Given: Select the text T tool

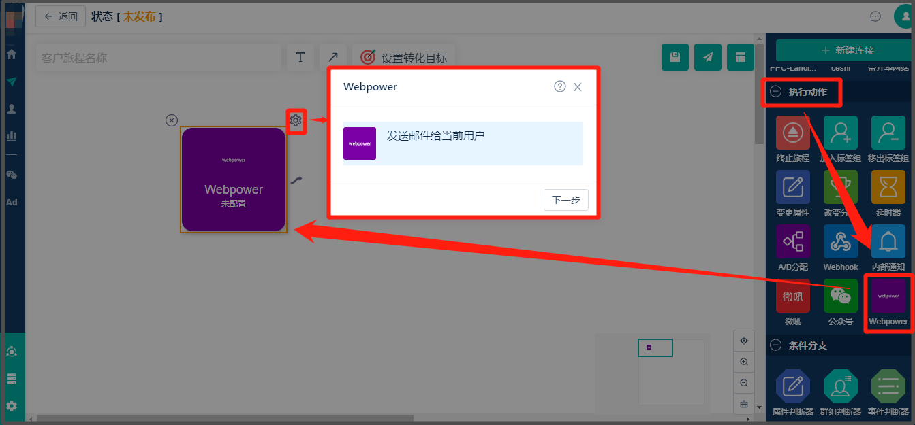Looking at the screenshot, I should pyautogui.click(x=300, y=58).
